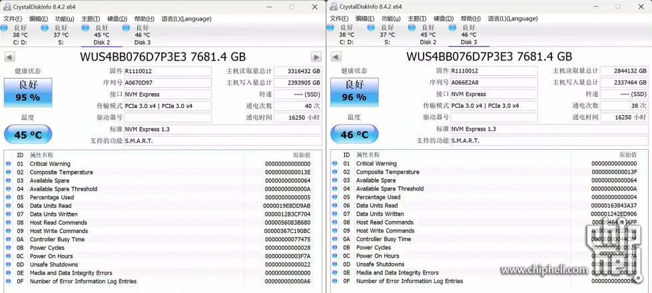Go to previous disk in right window
Screen dimensions: 652x293
tap(336, 57)
